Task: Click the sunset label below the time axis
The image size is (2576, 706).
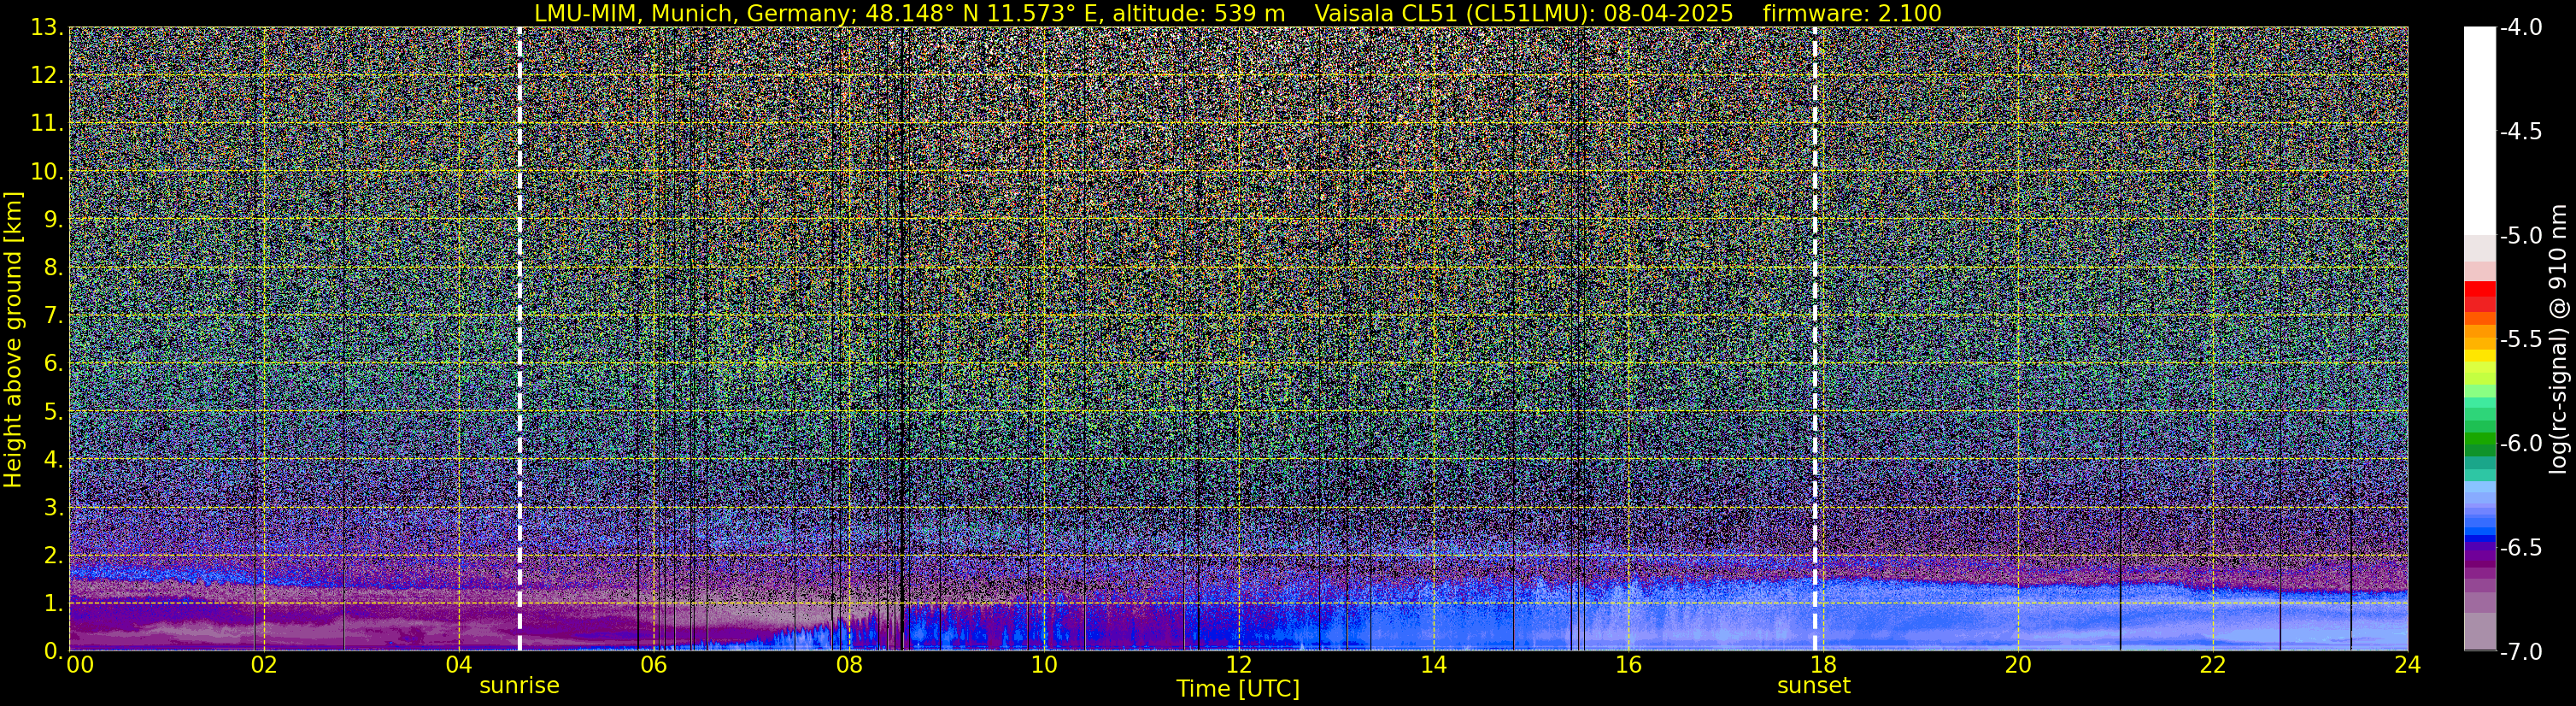Action: click(x=1814, y=686)
